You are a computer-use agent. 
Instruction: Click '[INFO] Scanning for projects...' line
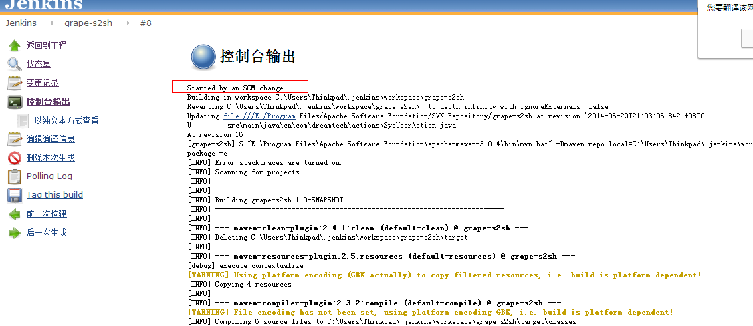[249, 172]
